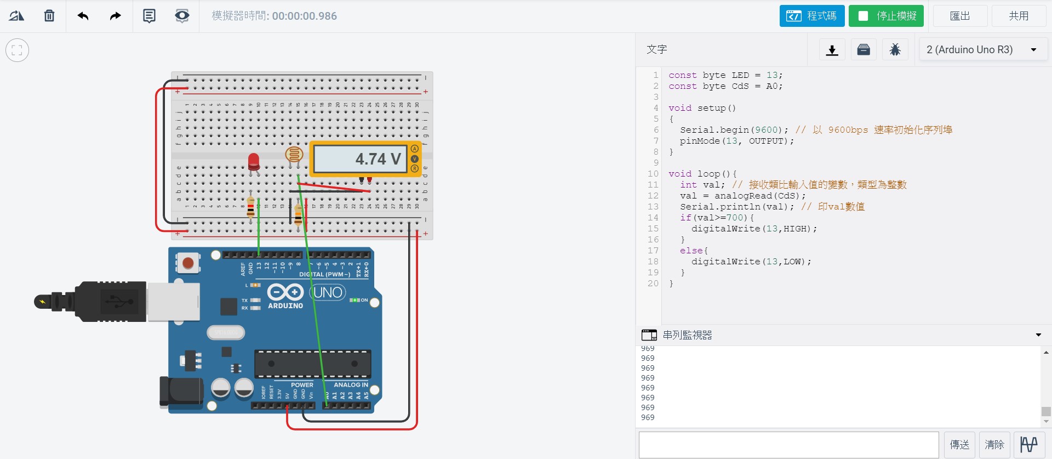Click the serial monitor scroll down arrow
The image size is (1052, 459).
tap(1046, 422)
